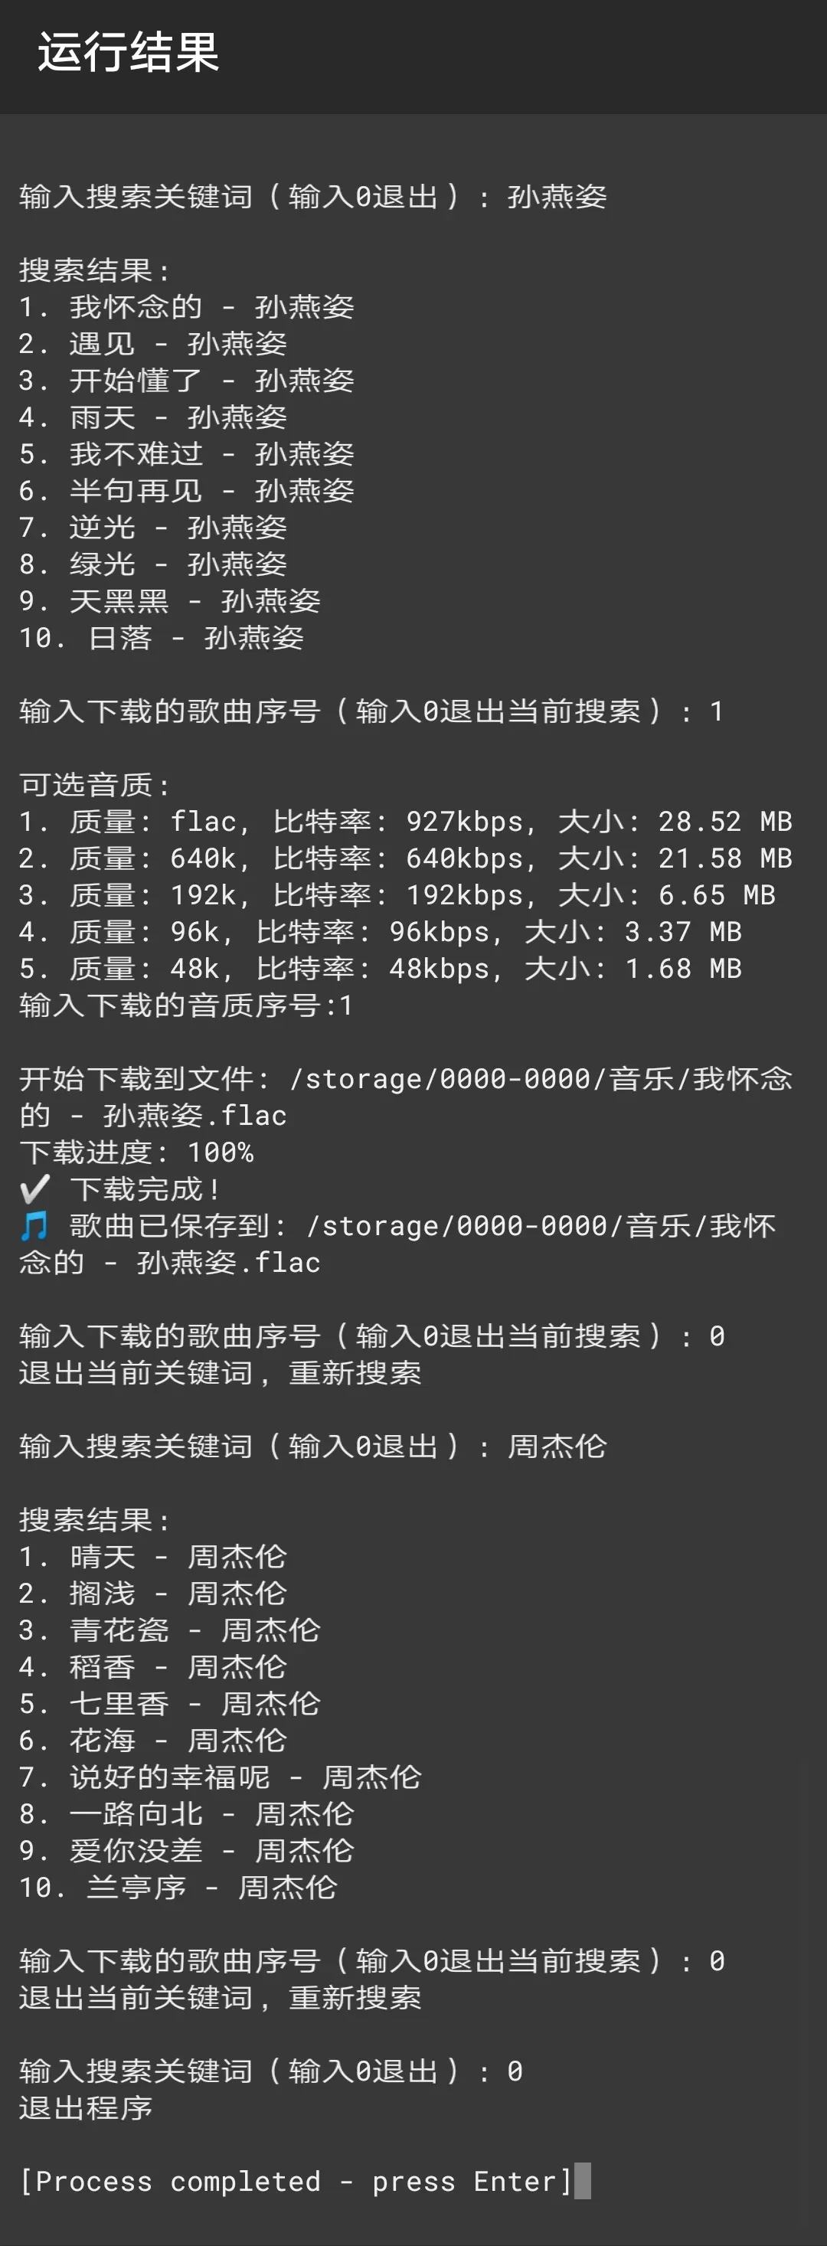827x2246 pixels.
Task: Click the first 输入搜索关键词 prompt with 孙燕姿
Action: pos(313,197)
